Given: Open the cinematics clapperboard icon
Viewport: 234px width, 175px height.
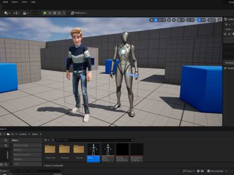Looking at the screenshot, I should (24, 13).
